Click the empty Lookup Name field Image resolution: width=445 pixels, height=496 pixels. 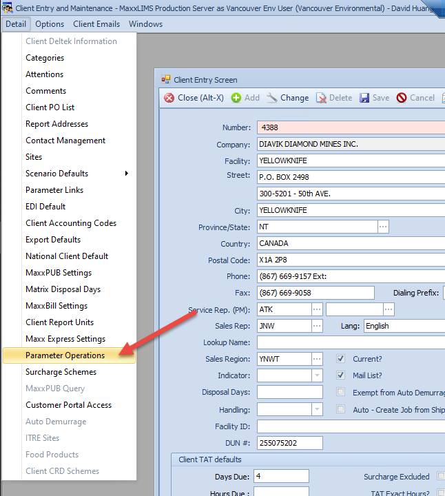coord(351,342)
